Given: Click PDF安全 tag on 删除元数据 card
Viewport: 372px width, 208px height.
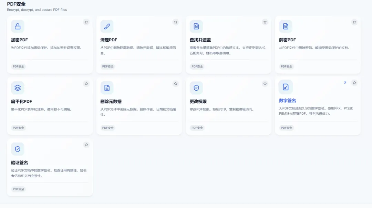Looking at the screenshot, I should coord(108,128).
